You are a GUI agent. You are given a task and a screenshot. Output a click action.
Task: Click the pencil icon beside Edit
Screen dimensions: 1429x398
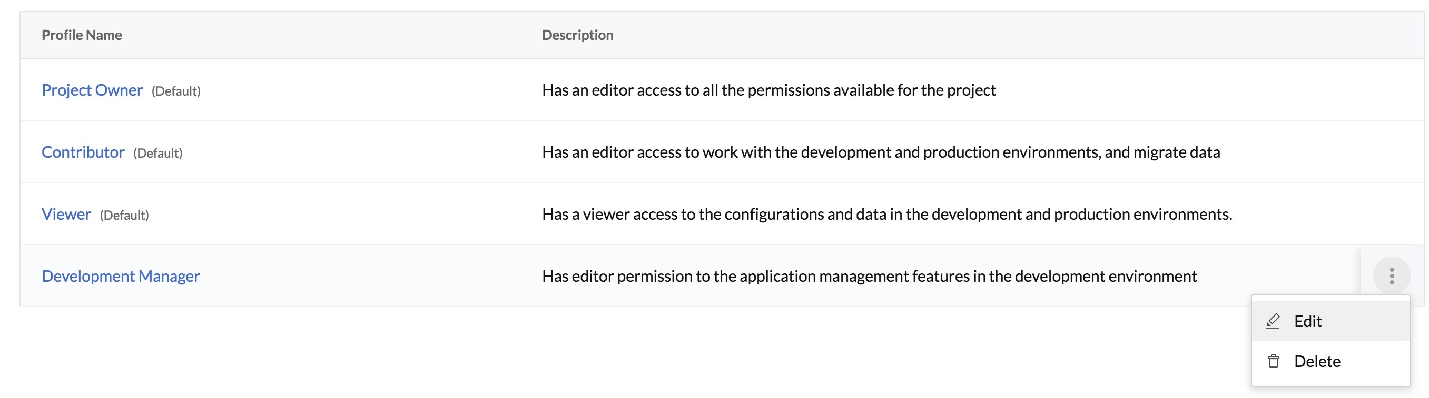[1273, 321]
